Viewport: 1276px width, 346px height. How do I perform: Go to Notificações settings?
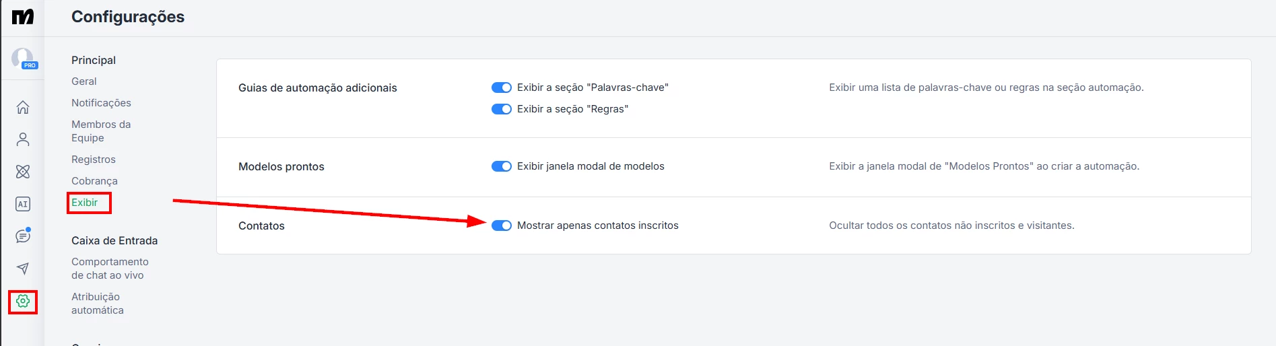[101, 103]
